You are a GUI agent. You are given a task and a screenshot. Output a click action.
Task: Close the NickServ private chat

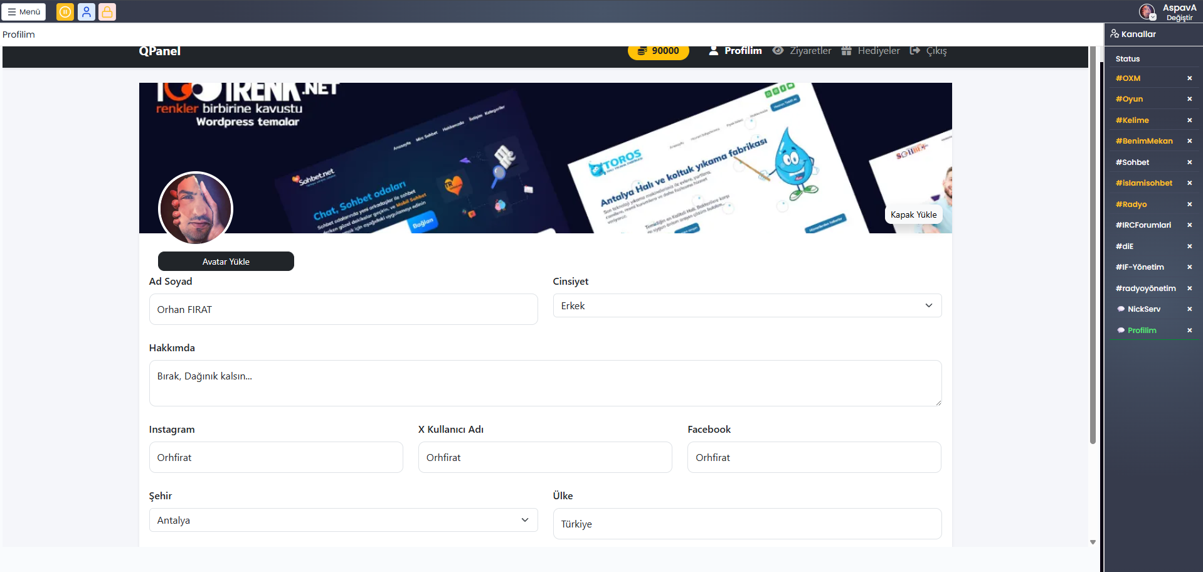1189,309
